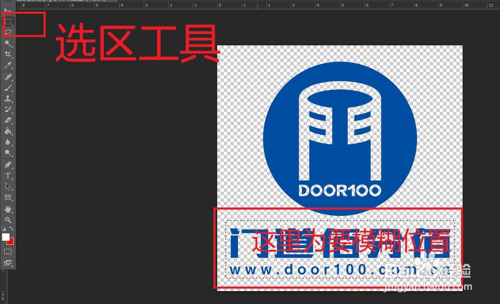Screen dimensions: 500x304
Task: Open the white foreground color picker
Action: (x=5, y=237)
